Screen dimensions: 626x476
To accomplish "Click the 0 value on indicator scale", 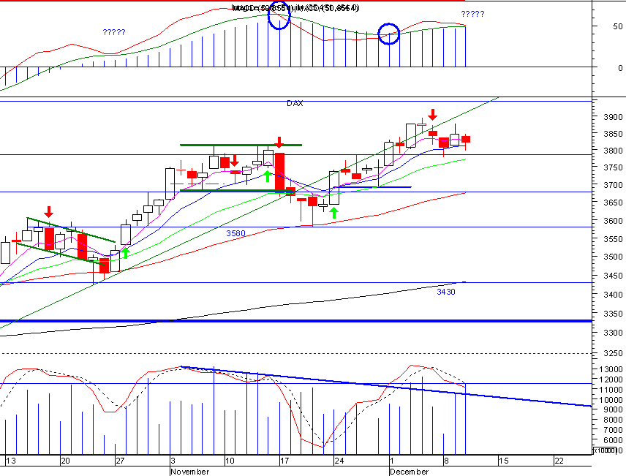I will pyautogui.click(x=620, y=68).
